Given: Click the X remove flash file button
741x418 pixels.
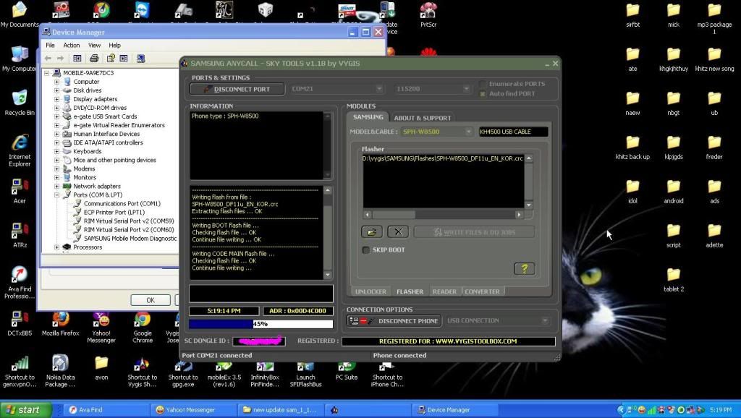Looking at the screenshot, I should [x=398, y=232].
